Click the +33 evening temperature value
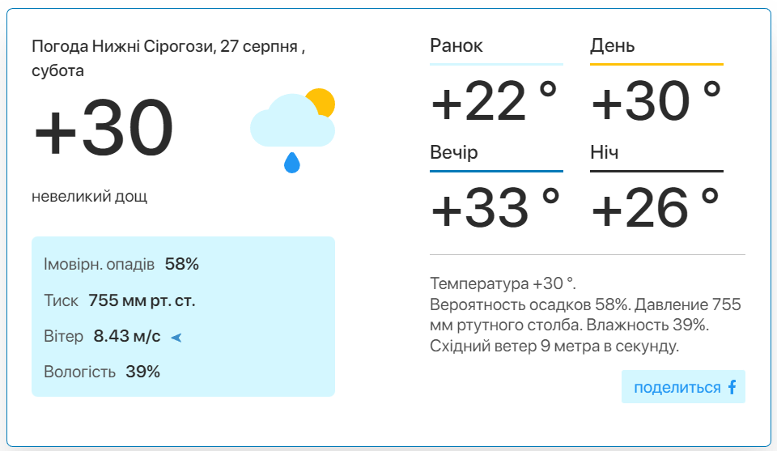 click(x=495, y=207)
